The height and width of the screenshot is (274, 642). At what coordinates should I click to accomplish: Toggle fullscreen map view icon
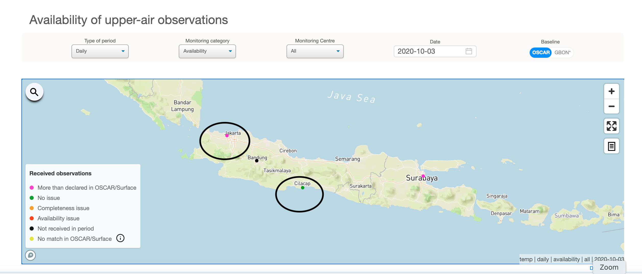point(611,126)
